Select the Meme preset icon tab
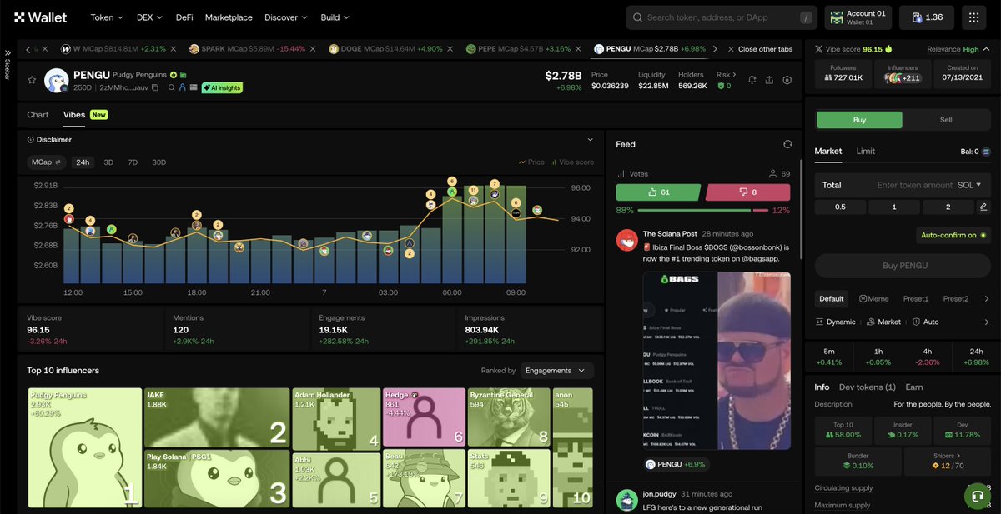Image resolution: width=1001 pixels, height=514 pixels. 873,298
